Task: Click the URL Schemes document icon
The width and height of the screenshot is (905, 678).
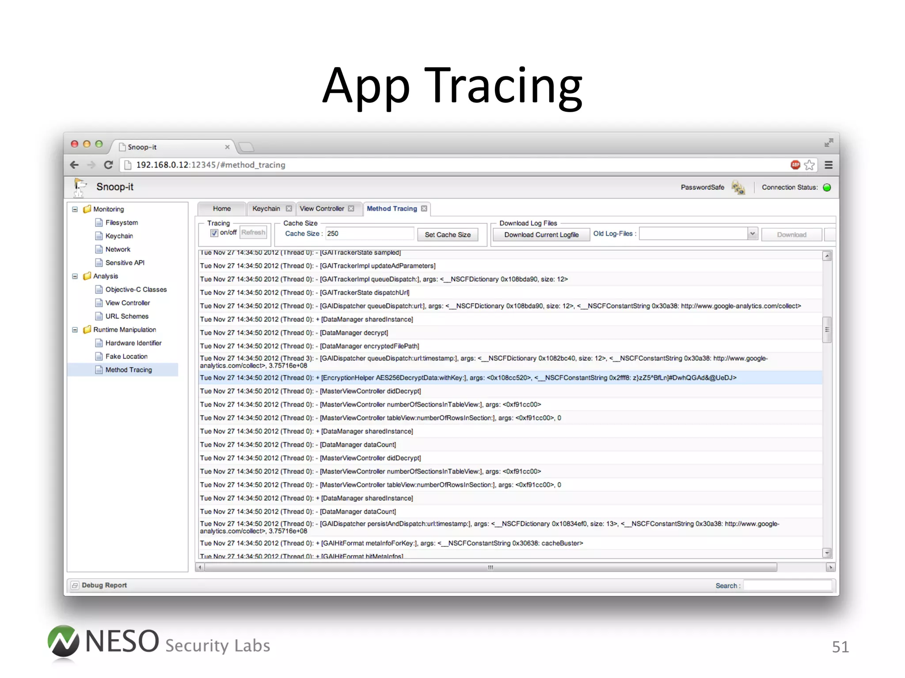Action: pos(99,316)
